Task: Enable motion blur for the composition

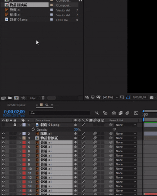Action: (x=127, y=113)
